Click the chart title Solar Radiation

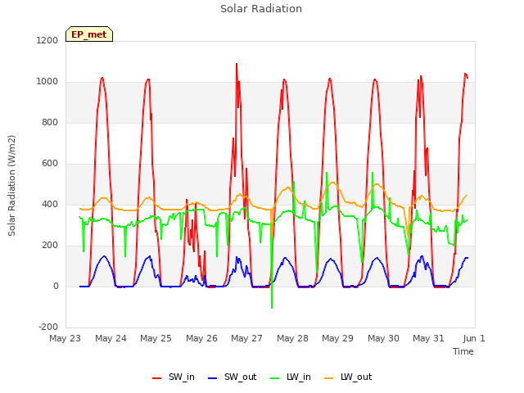tap(261, 9)
